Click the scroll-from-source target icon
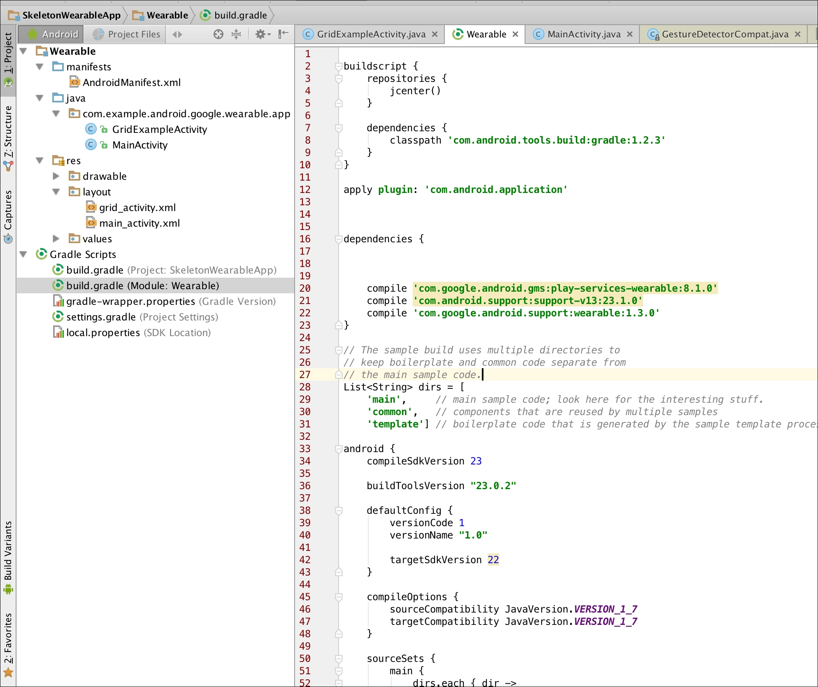The height and width of the screenshot is (687, 818). click(x=218, y=34)
